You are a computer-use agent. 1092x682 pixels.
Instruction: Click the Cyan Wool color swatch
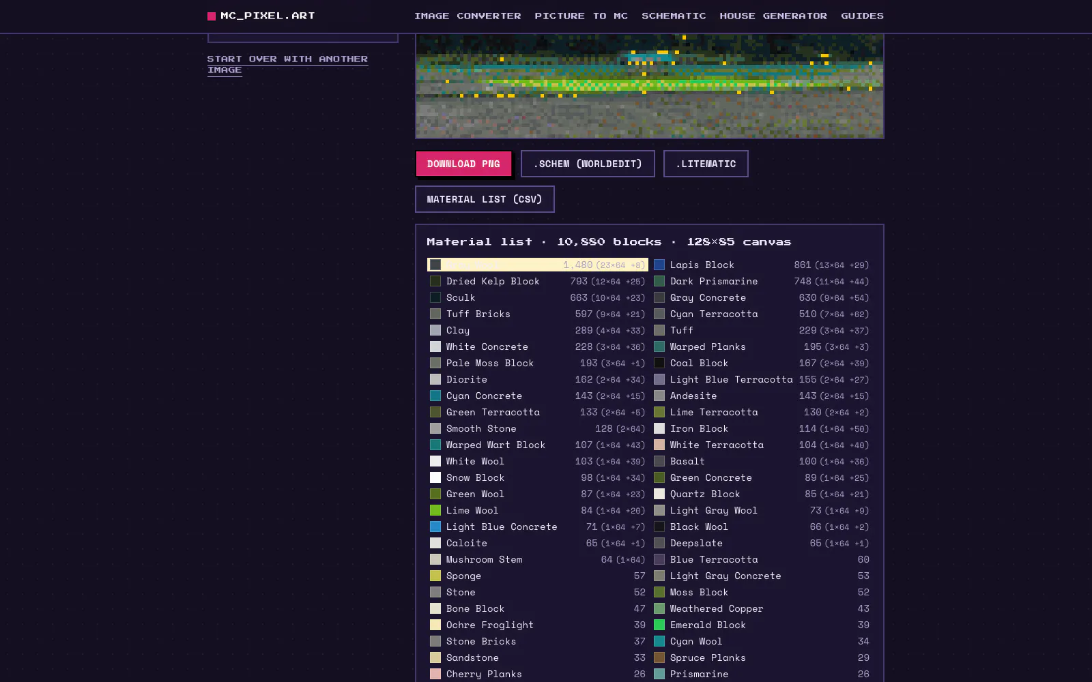pyautogui.click(x=659, y=641)
